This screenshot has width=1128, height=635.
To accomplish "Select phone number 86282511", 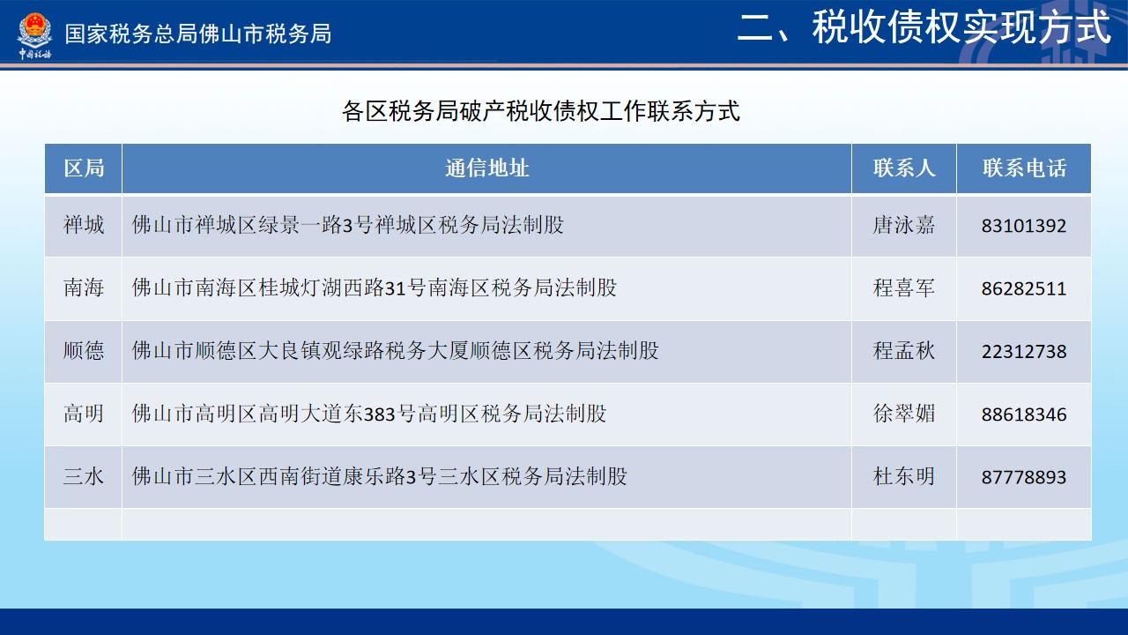I will point(1024,288).
